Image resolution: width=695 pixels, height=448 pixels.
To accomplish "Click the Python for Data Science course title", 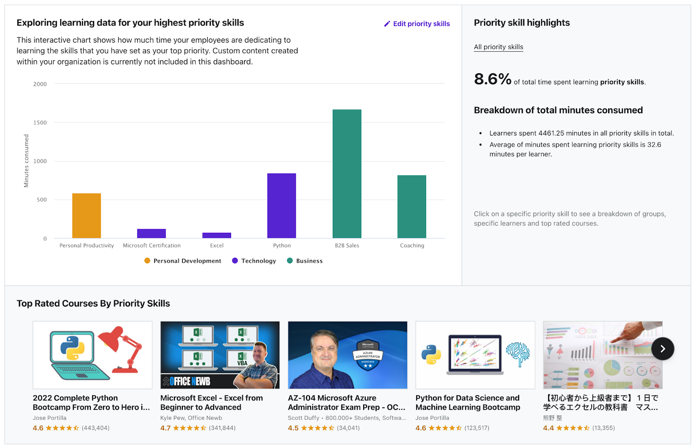I will pos(467,402).
